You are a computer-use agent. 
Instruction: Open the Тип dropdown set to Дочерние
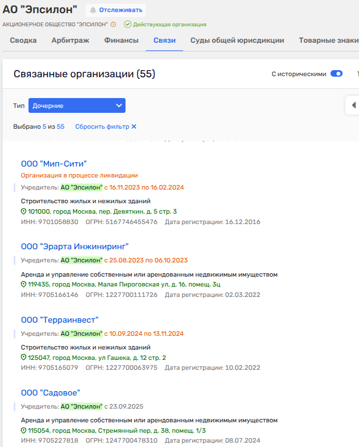[x=77, y=106]
